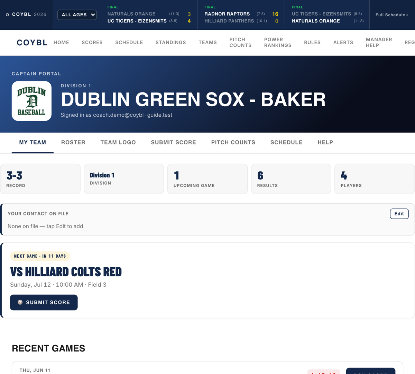Image resolution: width=415 pixels, height=374 pixels.
Task: Open MANAGER HELP page
Action: (x=379, y=42)
